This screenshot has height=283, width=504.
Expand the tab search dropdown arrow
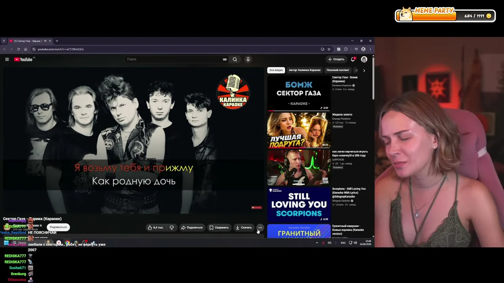(4, 41)
